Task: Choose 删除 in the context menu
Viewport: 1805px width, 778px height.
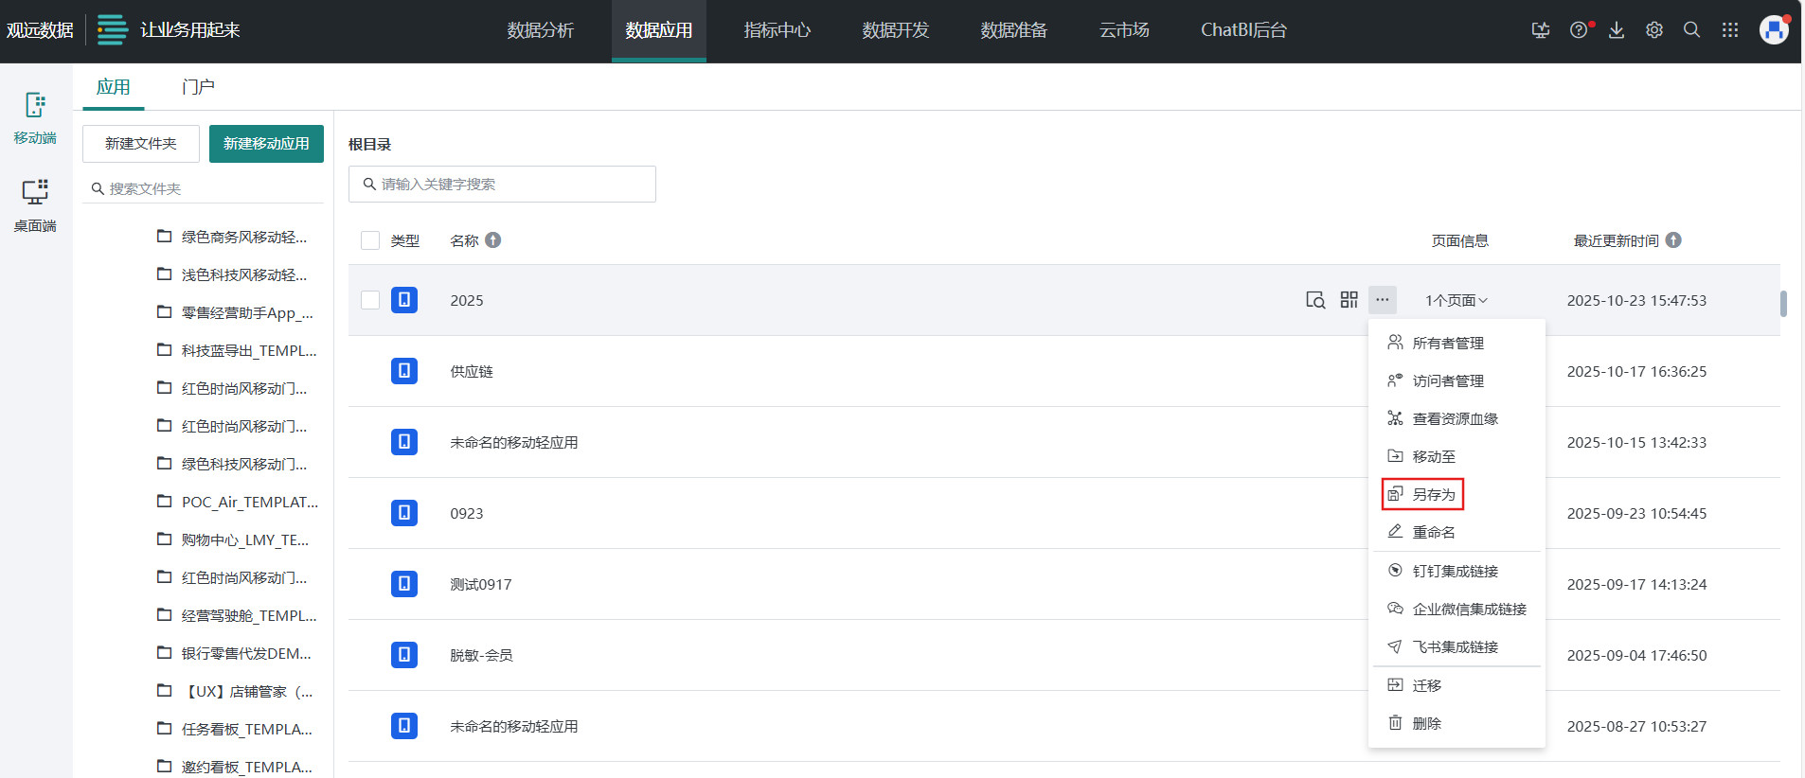Action: coord(1426,723)
